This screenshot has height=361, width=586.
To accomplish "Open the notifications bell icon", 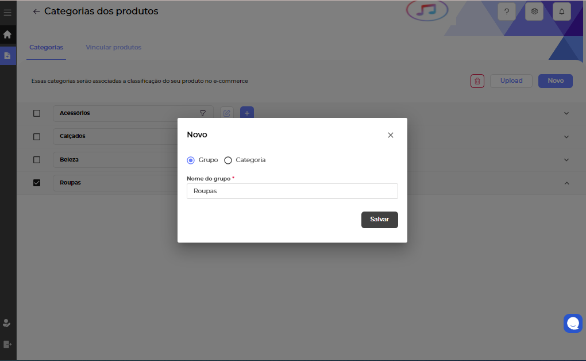I will point(561,11).
